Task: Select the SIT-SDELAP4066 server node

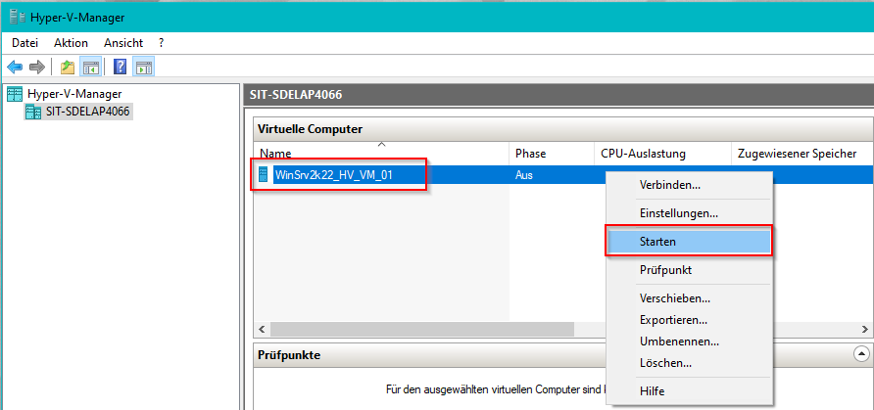Action: click(87, 112)
